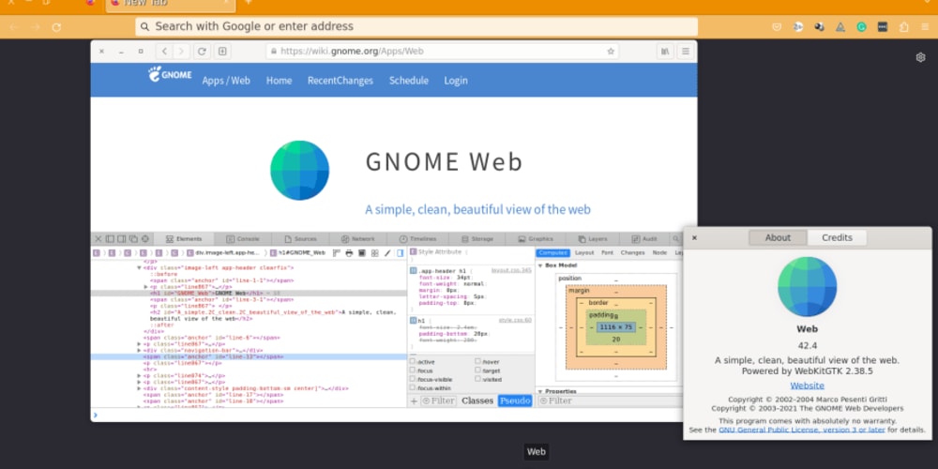Collapse the image-left app-header div node
This screenshot has height=469, width=938.
coord(140,267)
